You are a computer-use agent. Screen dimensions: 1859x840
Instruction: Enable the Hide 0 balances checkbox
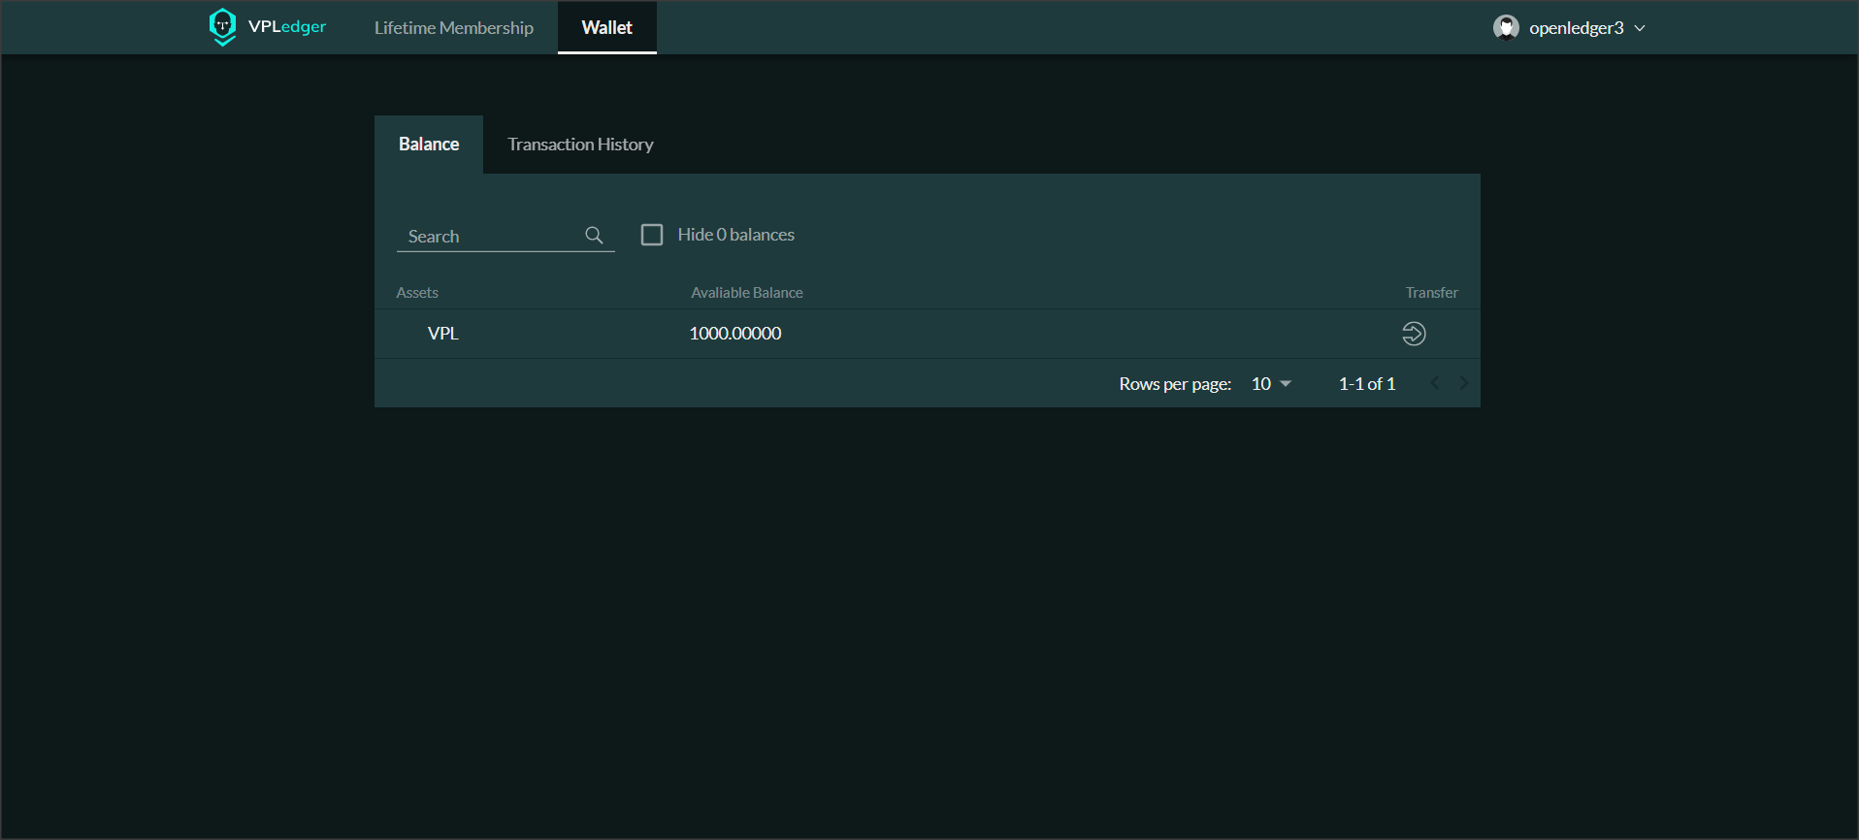point(652,235)
